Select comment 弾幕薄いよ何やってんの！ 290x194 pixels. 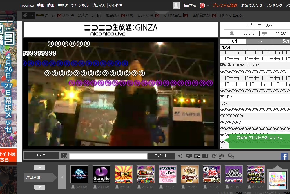pyautogui.click(x=255, y=65)
